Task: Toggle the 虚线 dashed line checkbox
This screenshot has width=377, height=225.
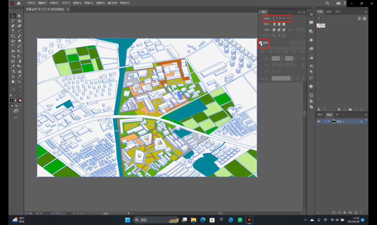Action: coord(261,43)
